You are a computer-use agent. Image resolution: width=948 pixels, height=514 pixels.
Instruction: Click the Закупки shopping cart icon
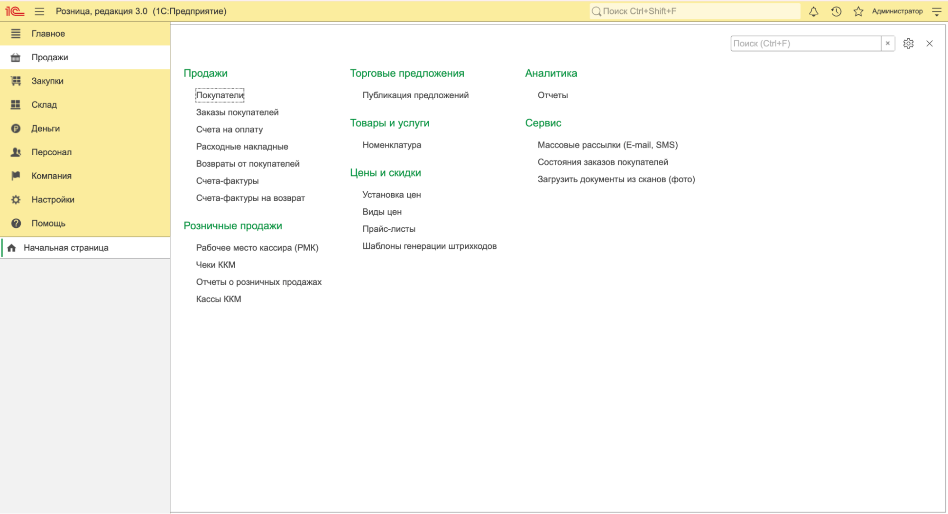16,81
